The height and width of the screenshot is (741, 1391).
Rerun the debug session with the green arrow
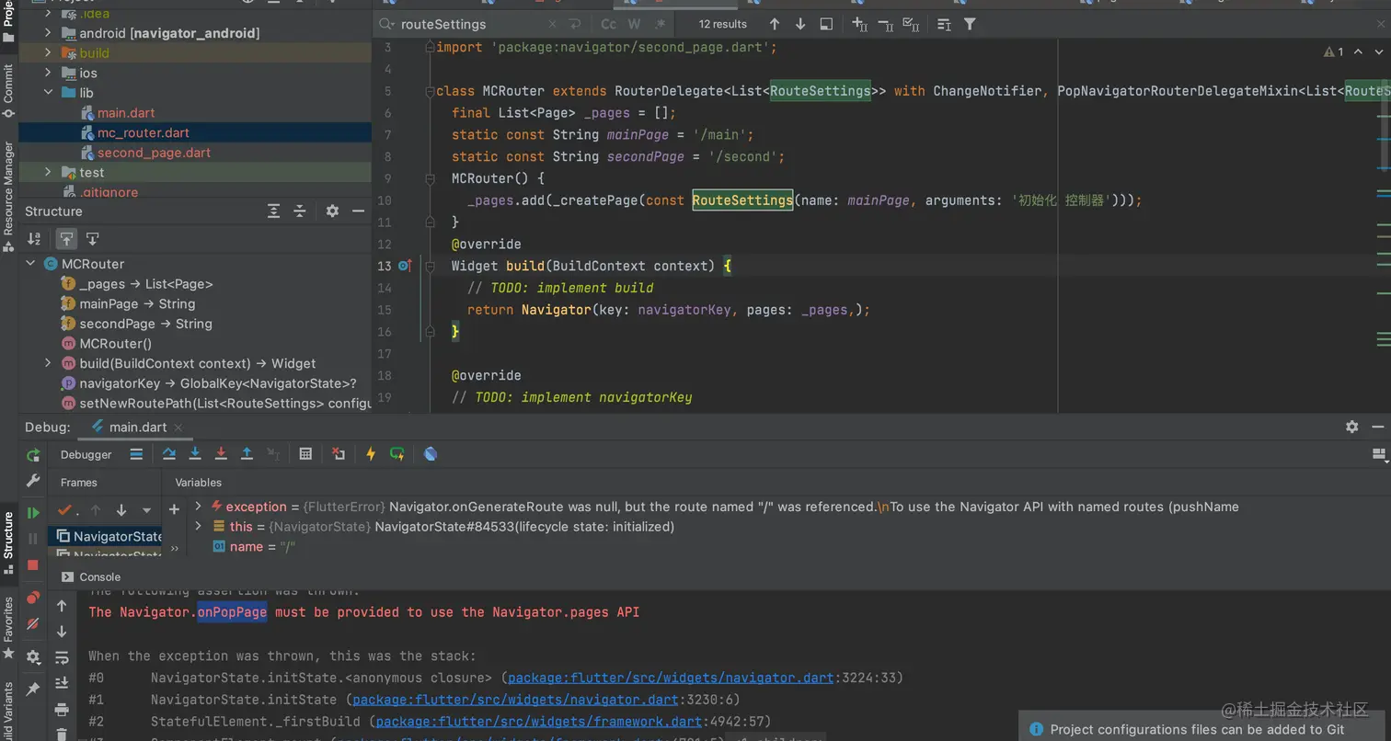click(x=33, y=454)
